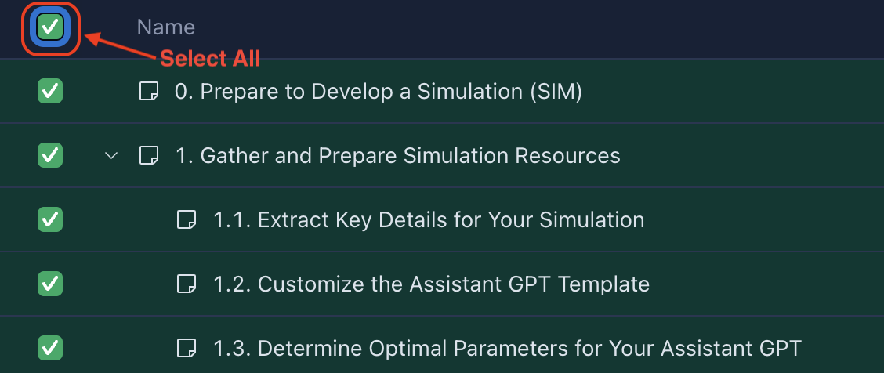Screen dimensions: 884x373
Task: Untick checkbox for '1.2. Customize the Assistant GPT Template'
Action: point(50,283)
